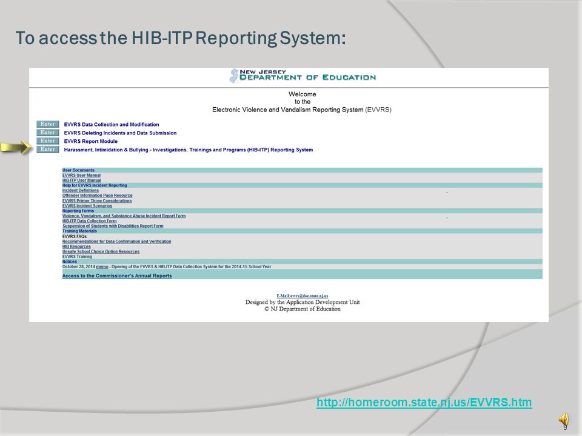Screen dimensions: 582x436
Task: Open EVVRS Incident Scenarios link
Action: click(87, 206)
